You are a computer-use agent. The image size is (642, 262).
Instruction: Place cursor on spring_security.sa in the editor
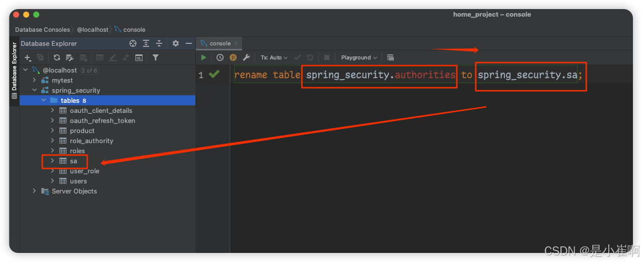coord(527,75)
